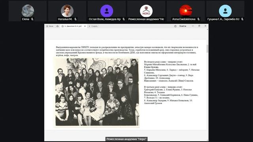Click the Войти sign-in button

(183, 26)
